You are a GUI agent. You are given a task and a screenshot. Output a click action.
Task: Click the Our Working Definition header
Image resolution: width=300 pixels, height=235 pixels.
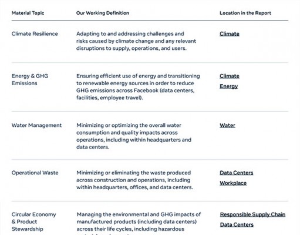(x=103, y=13)
